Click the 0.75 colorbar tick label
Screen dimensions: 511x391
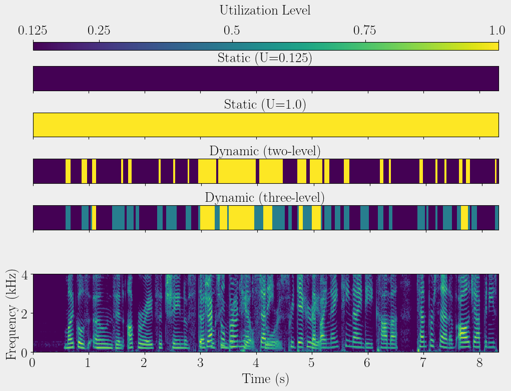[365, 31]
